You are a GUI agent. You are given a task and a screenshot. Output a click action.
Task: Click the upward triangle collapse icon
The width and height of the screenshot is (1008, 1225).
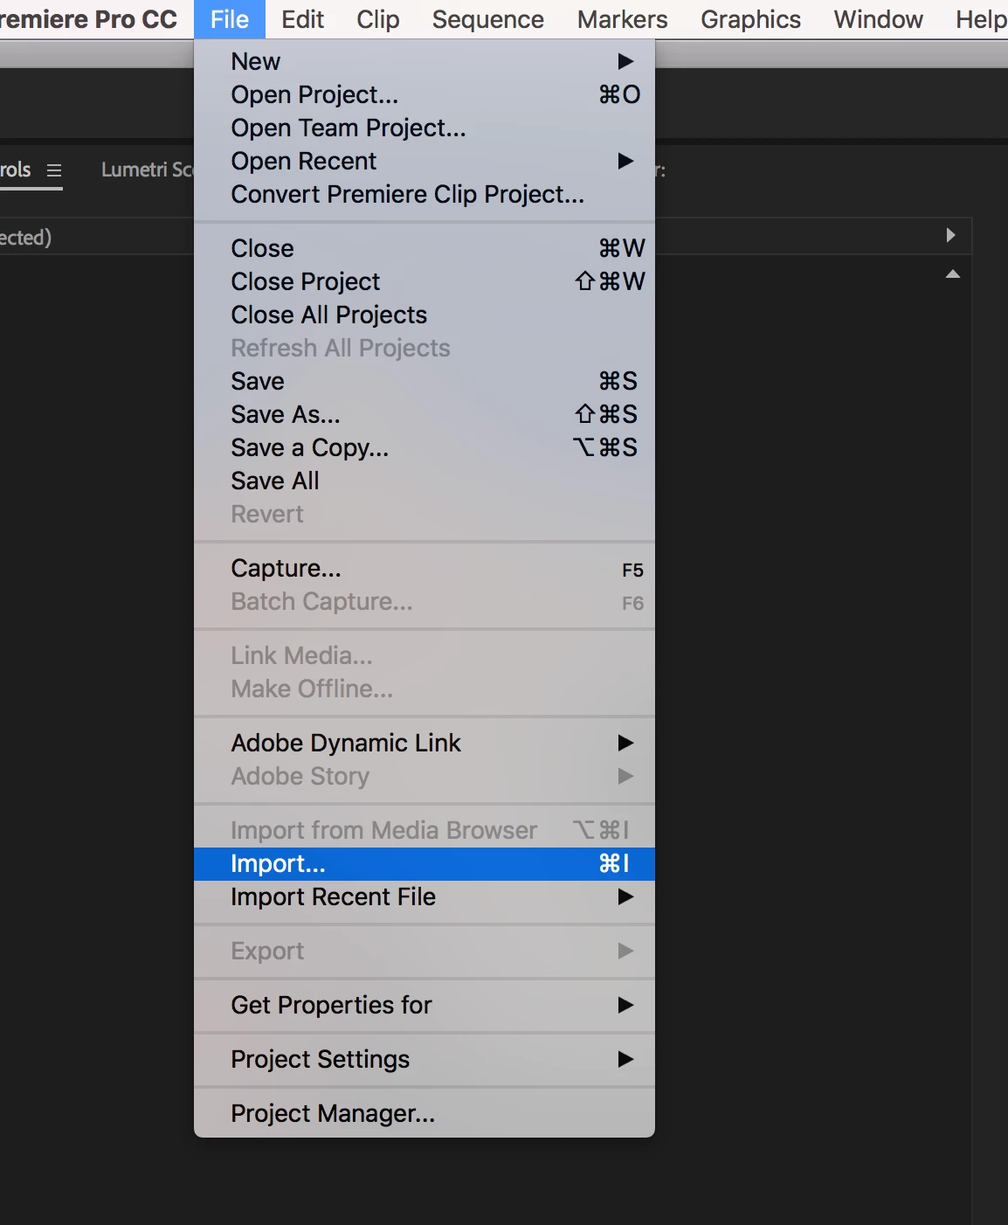coord(952,274)
